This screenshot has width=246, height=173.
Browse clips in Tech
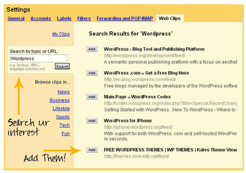64,125
